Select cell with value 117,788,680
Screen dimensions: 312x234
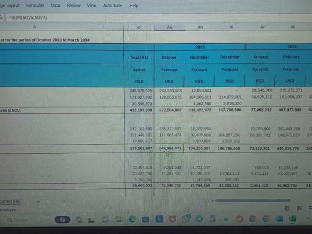click(x=230, y=110)
